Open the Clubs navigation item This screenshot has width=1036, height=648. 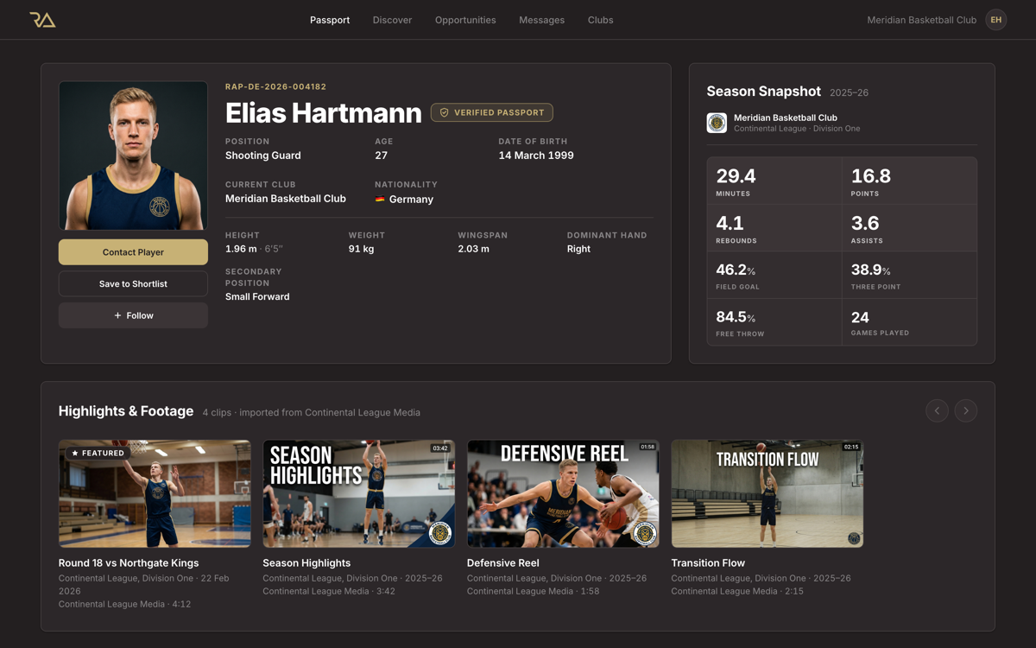click(x=600, y=20)
